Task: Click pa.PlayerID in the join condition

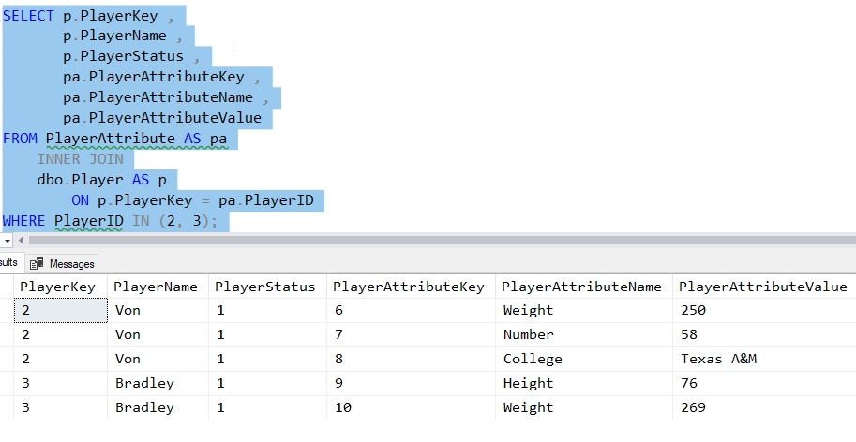Action: click(266, 200)
